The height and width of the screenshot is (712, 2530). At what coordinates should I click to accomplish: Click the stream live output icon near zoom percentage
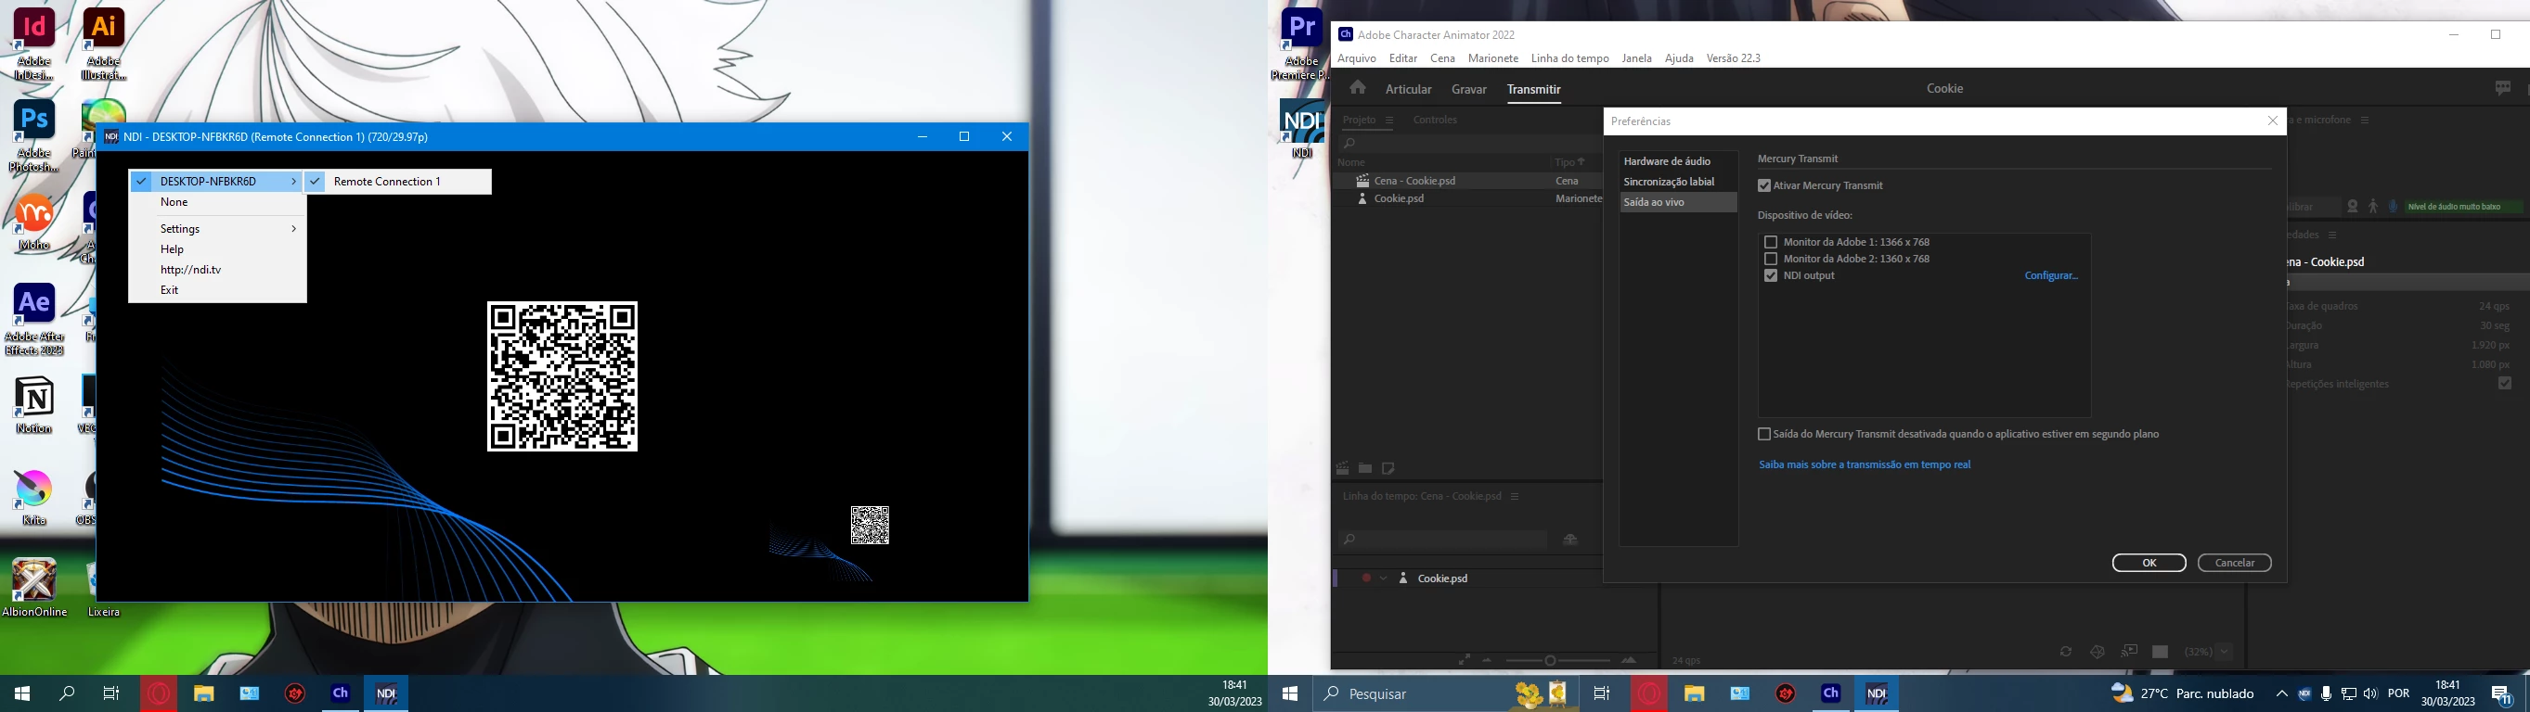[2129, 652]
